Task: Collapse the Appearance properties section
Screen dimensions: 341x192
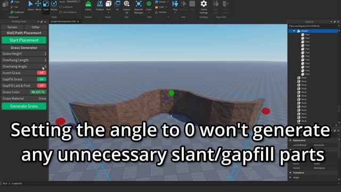Action: click(290, 140)
